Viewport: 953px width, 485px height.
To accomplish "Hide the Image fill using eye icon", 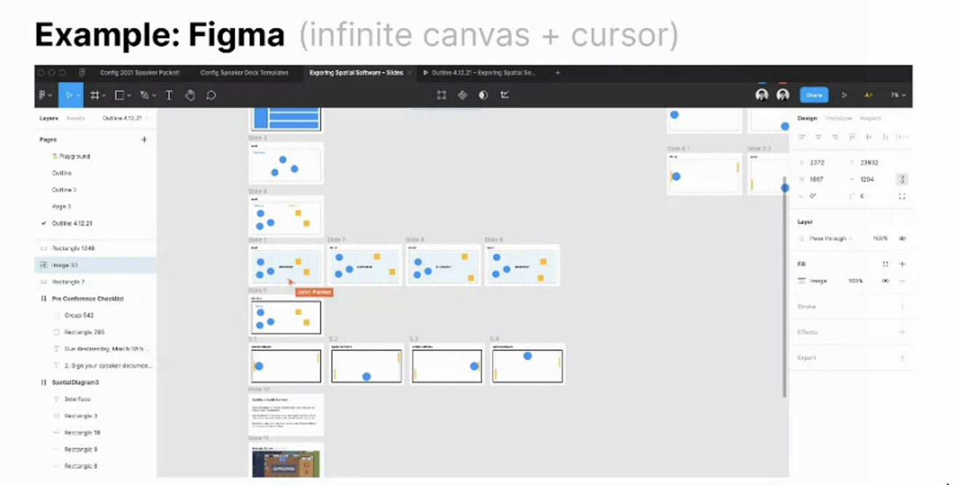I will pos(885,281).
